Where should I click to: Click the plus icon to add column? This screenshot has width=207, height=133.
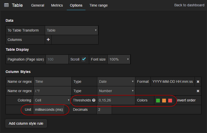click(x=48, y=40)
